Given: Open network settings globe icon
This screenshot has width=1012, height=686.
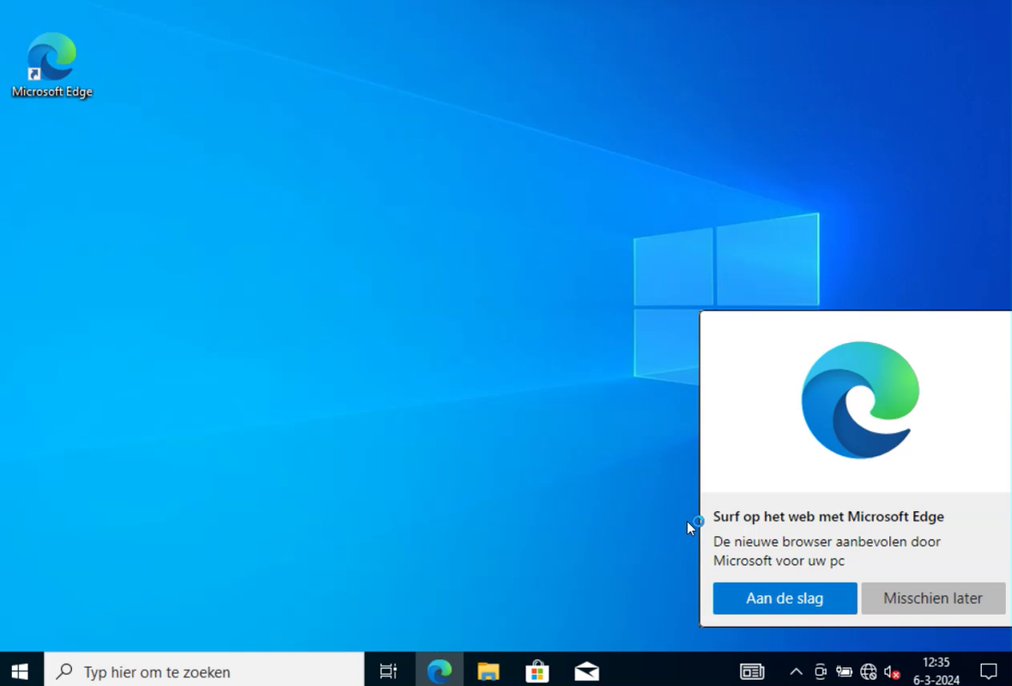Looking at the screenshot, I should (869, 671).
